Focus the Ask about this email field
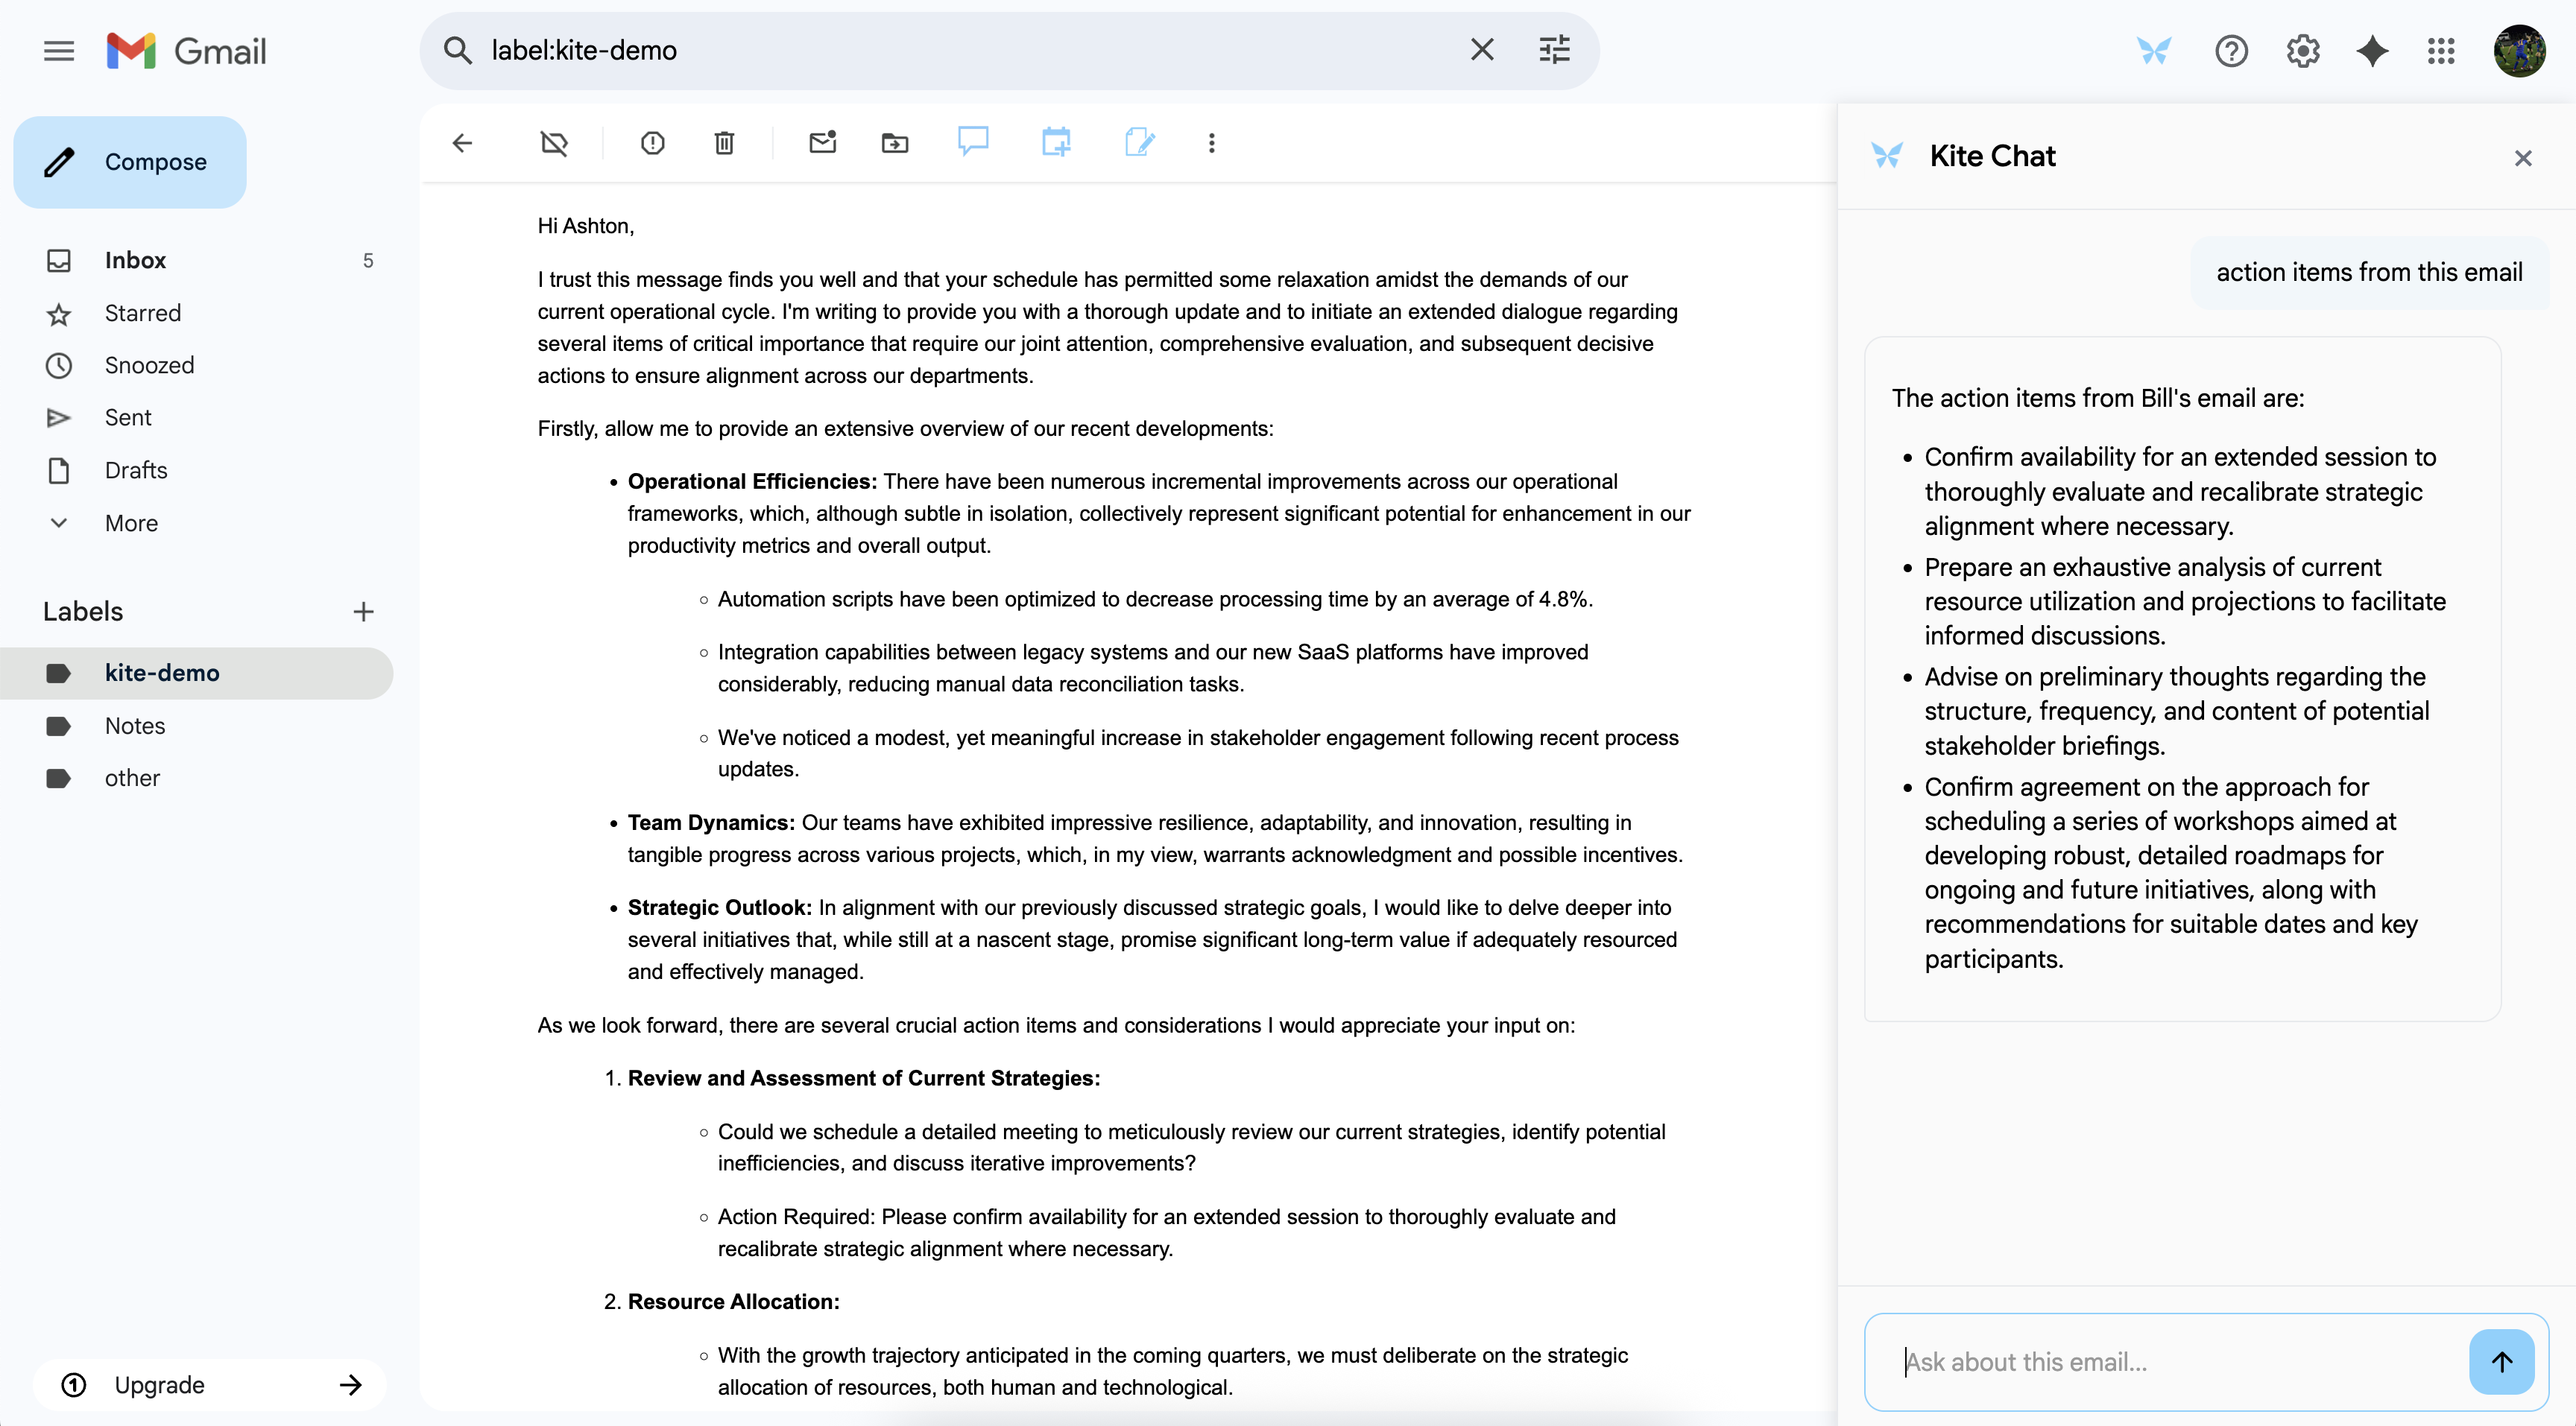The width and height of the screenshot is (2576, 1426). coord(2170,1361)
